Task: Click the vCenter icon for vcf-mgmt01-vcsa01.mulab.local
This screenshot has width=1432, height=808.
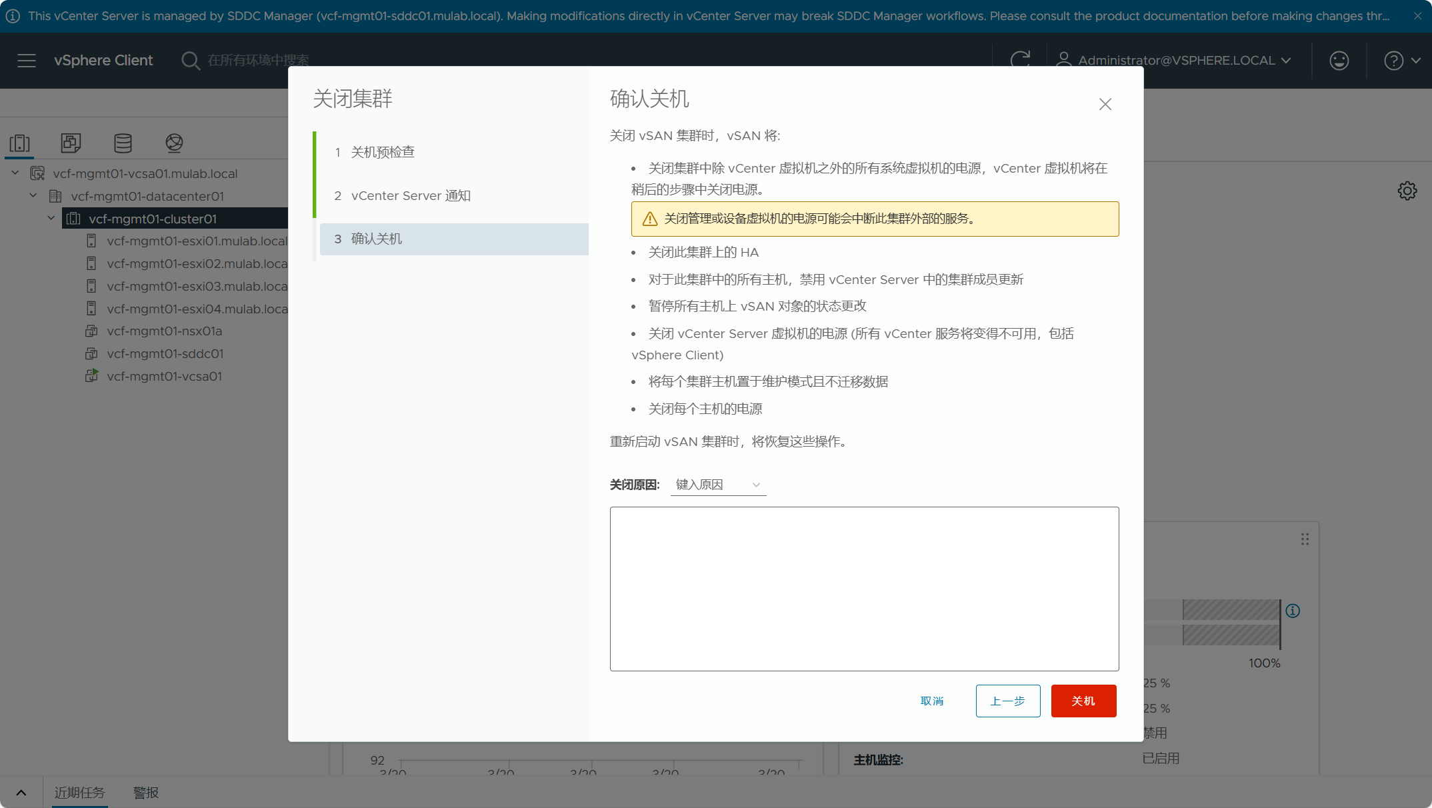Action: 37,174
